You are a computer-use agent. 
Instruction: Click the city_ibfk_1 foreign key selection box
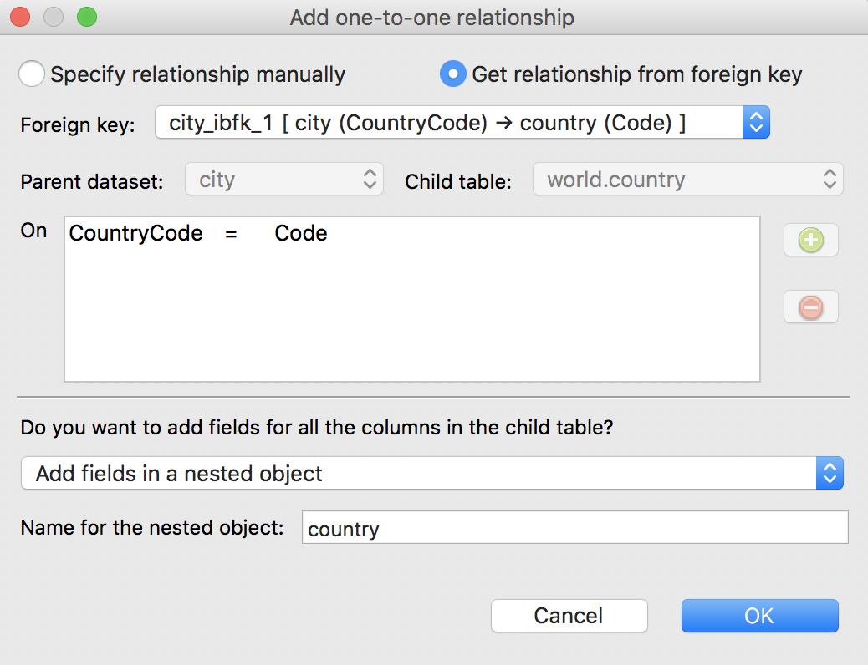click(462, 122)
